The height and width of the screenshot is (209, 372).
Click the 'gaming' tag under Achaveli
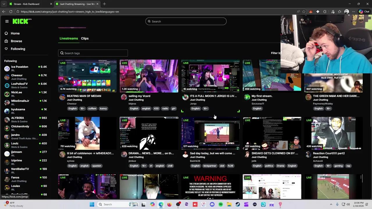pos(338,166)
